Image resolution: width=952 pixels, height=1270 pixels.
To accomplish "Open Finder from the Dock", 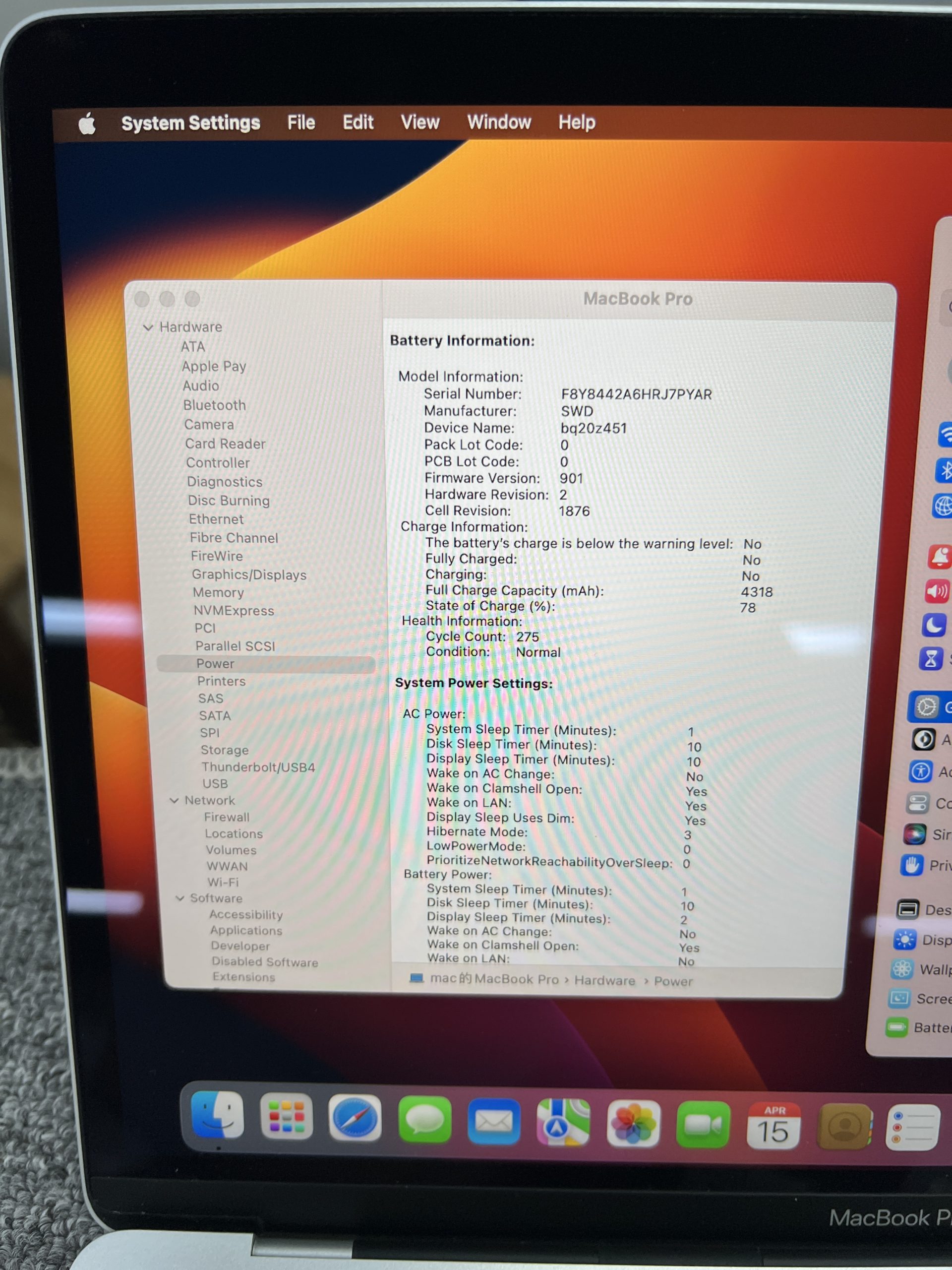I will coord(217,1116).
